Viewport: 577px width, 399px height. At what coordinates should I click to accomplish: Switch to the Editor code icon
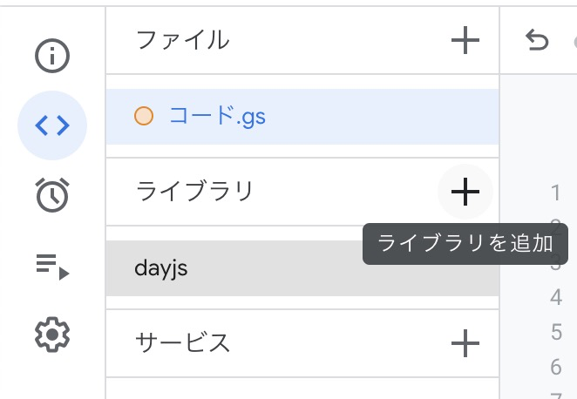pos(52,125)
